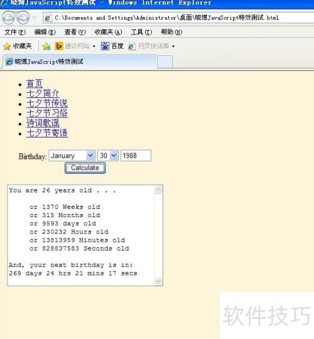
Task: Follow the 七夕节传说 link
Action: coord(47,103)
